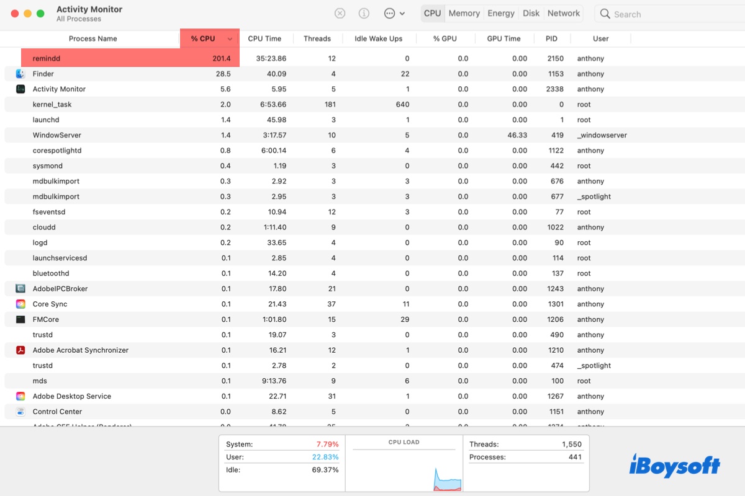Viewport: 745px width, 496px height.
Task: Sort by Process Name column
Action: pyautogui.click(x=93, y=38)
